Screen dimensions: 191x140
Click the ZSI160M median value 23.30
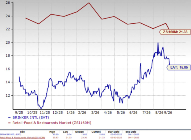tap(84, 138)
